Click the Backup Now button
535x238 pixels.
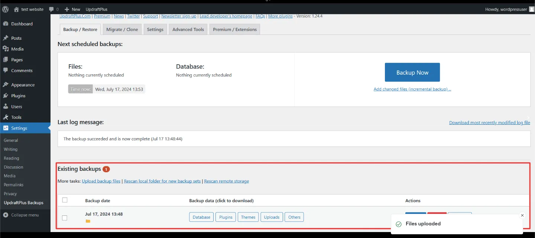click(x=412, y=72)
